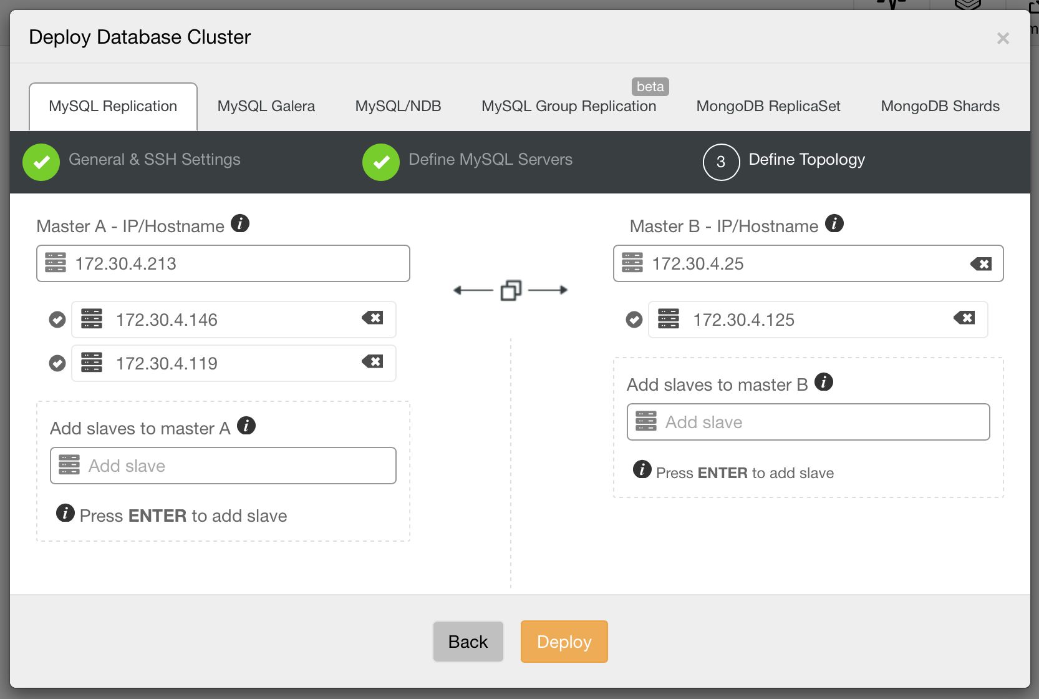Close the Deploy Database Cluster dialog

tap(1003, 39)
